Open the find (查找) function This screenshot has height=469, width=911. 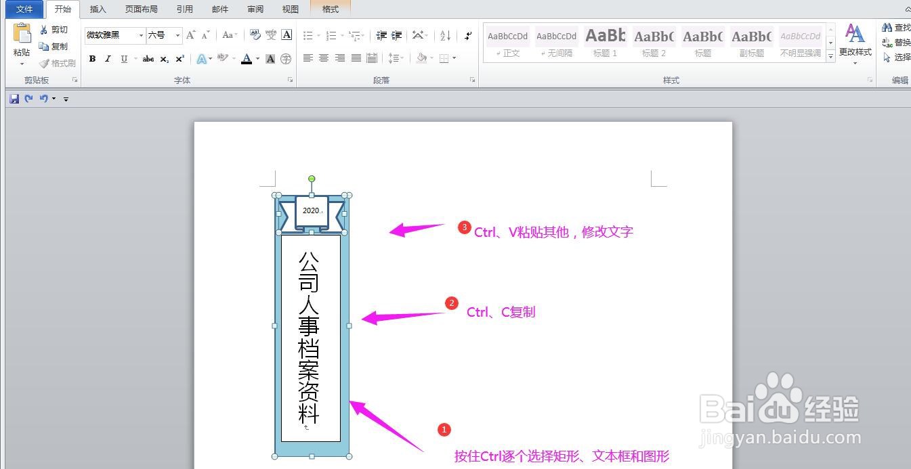pos(895,29)
